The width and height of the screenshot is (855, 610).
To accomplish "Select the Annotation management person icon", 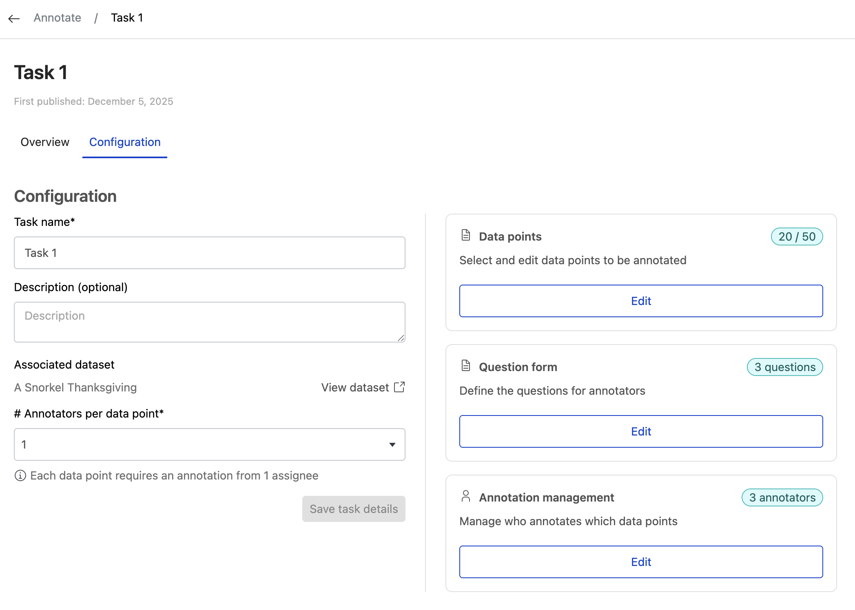I will coord(465,497).
